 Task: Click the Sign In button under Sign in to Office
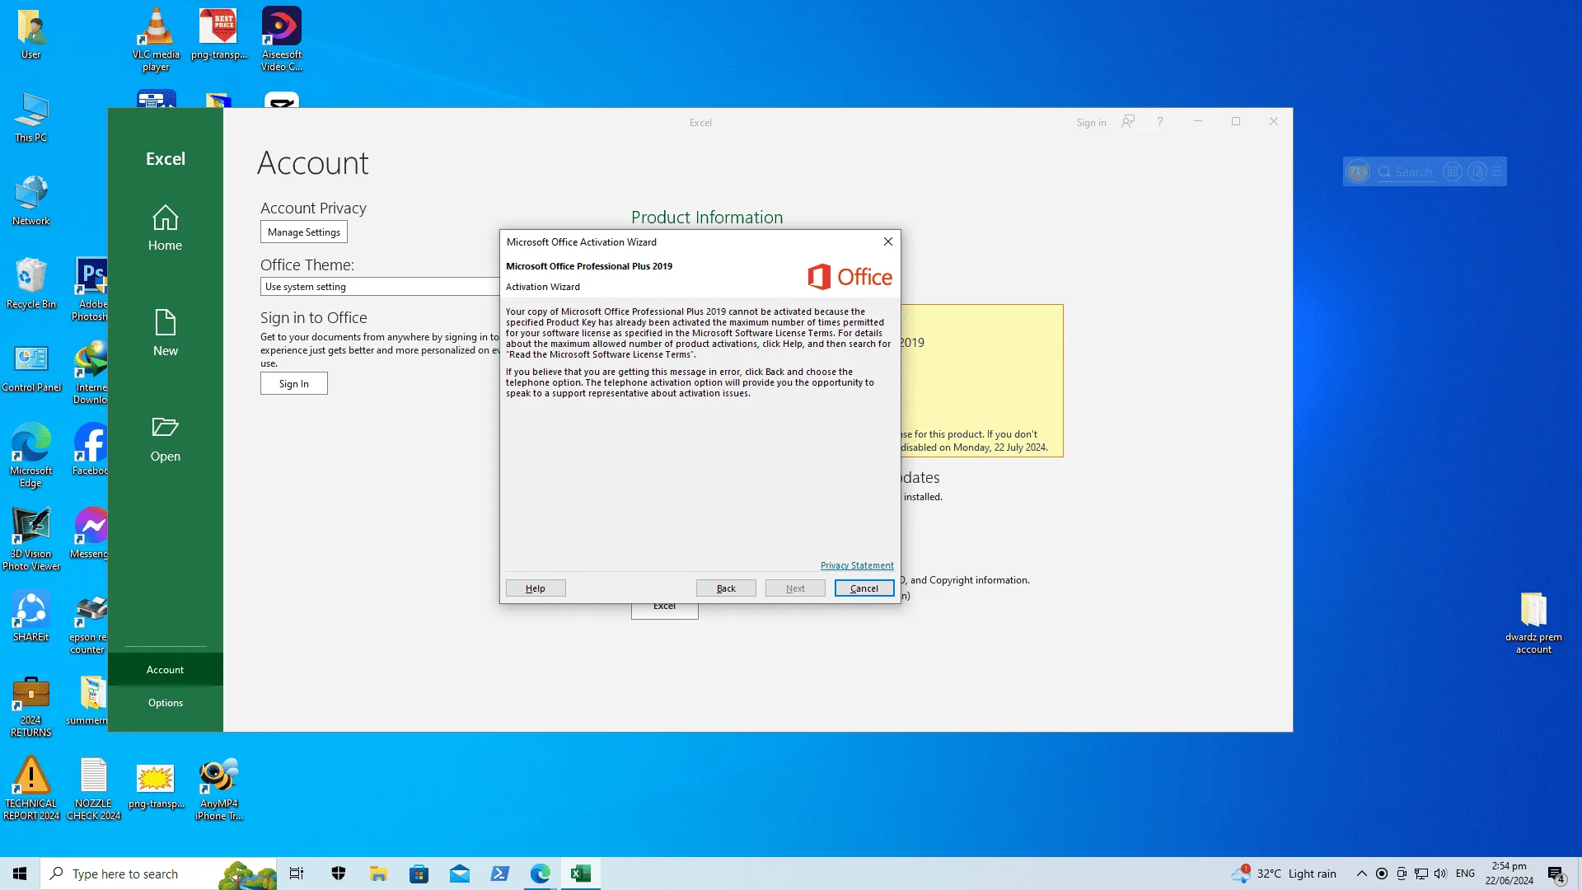pyautogui.click(x=294, y=384)
